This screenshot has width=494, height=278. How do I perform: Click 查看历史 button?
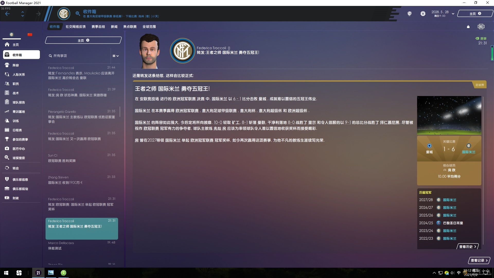(467, 247)
